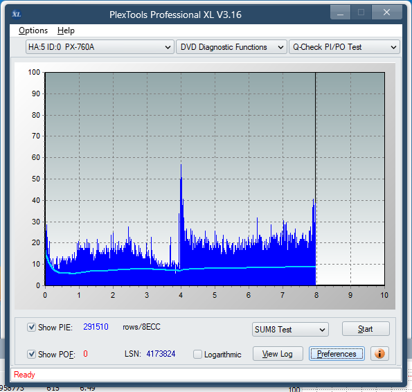Image resolution: width=412 pixels, height=392 pixels.
Task: Close the PlexTools Professional window
Action: coord(386,12)
